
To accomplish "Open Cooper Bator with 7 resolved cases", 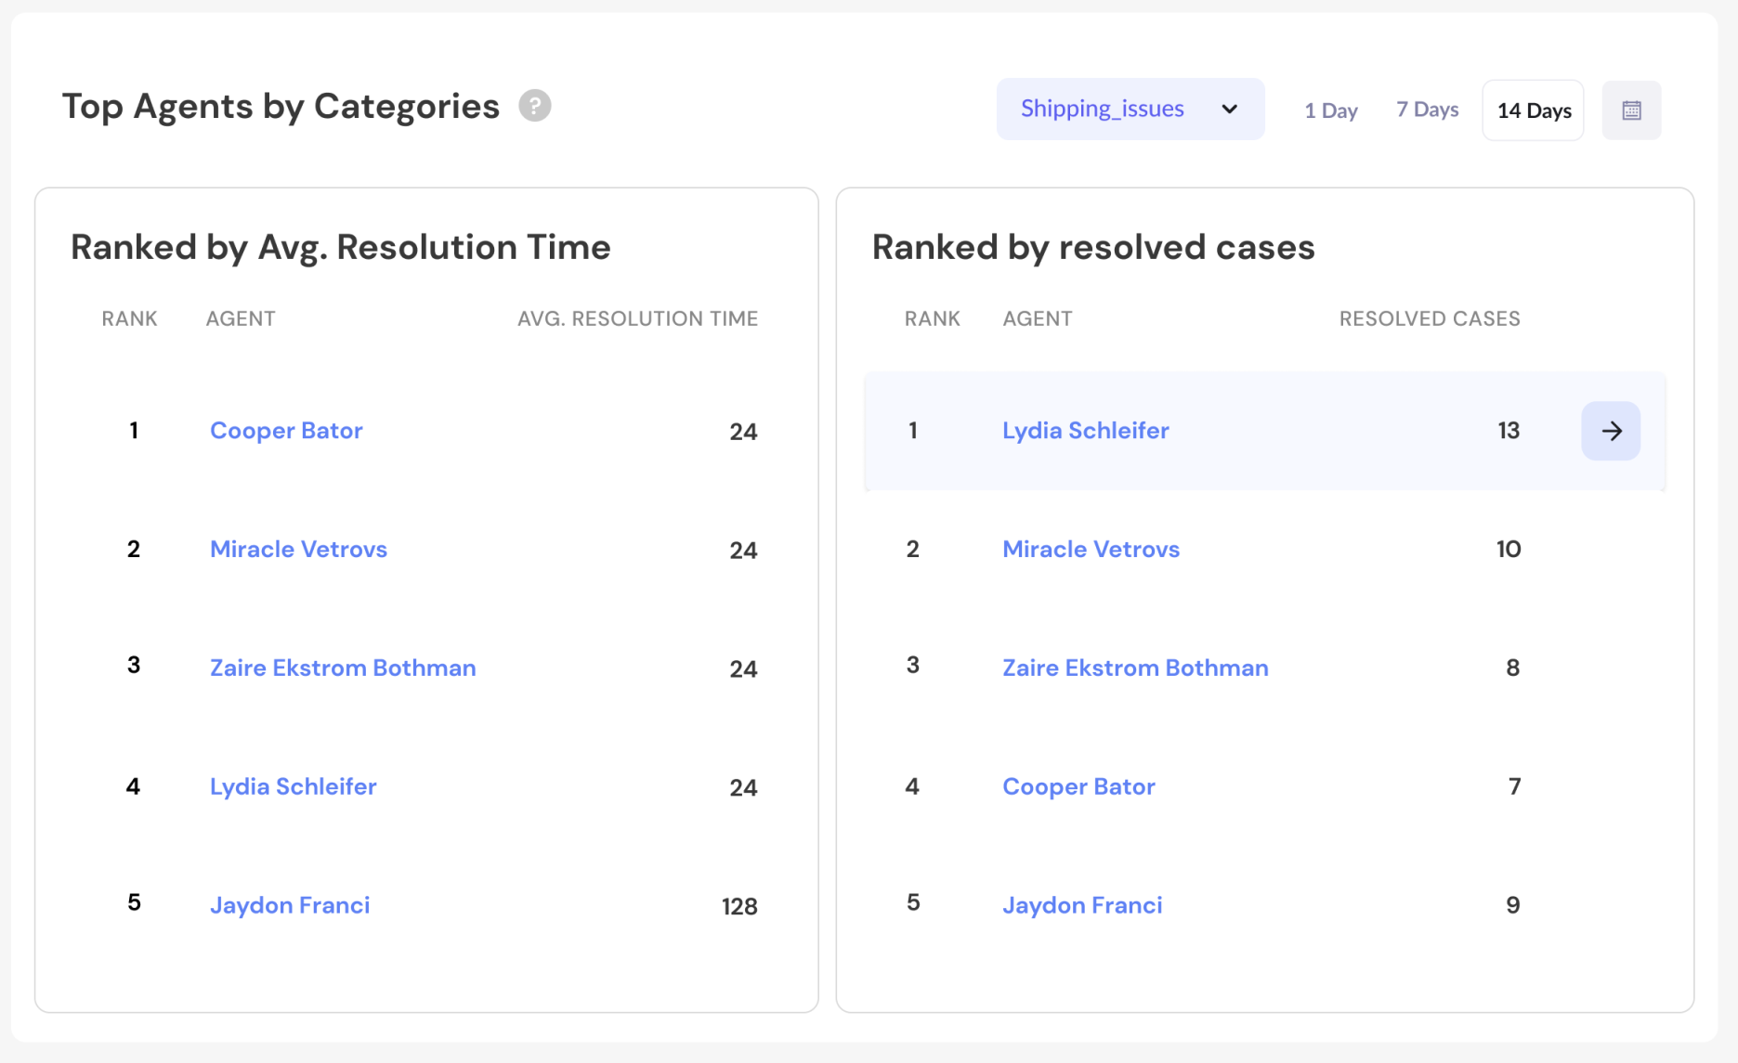I will (1078, 787).
